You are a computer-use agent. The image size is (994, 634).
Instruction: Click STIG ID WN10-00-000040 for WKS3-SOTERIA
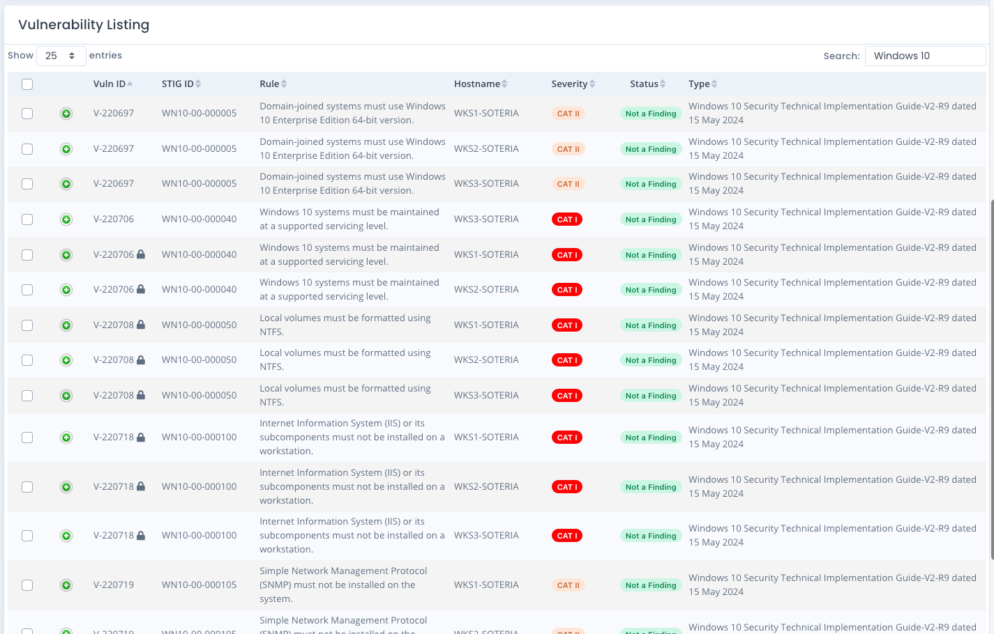point(199,219)
